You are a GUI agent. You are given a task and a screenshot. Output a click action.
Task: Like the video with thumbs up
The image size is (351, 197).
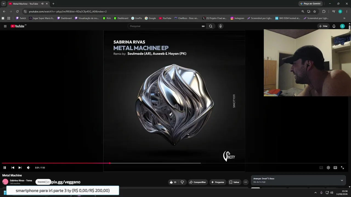tap(173, 182)
